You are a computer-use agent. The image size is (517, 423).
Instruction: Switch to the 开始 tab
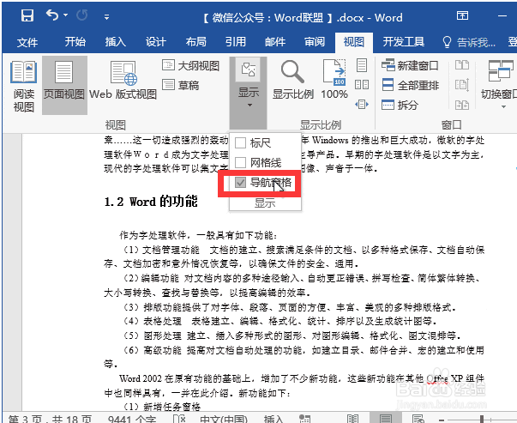coord(75,42)
